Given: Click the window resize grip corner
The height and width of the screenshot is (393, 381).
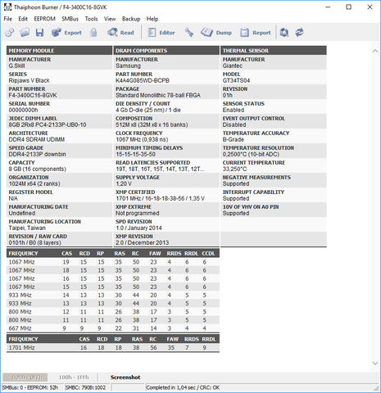Looking at the screenshot, I should point(377,388).
